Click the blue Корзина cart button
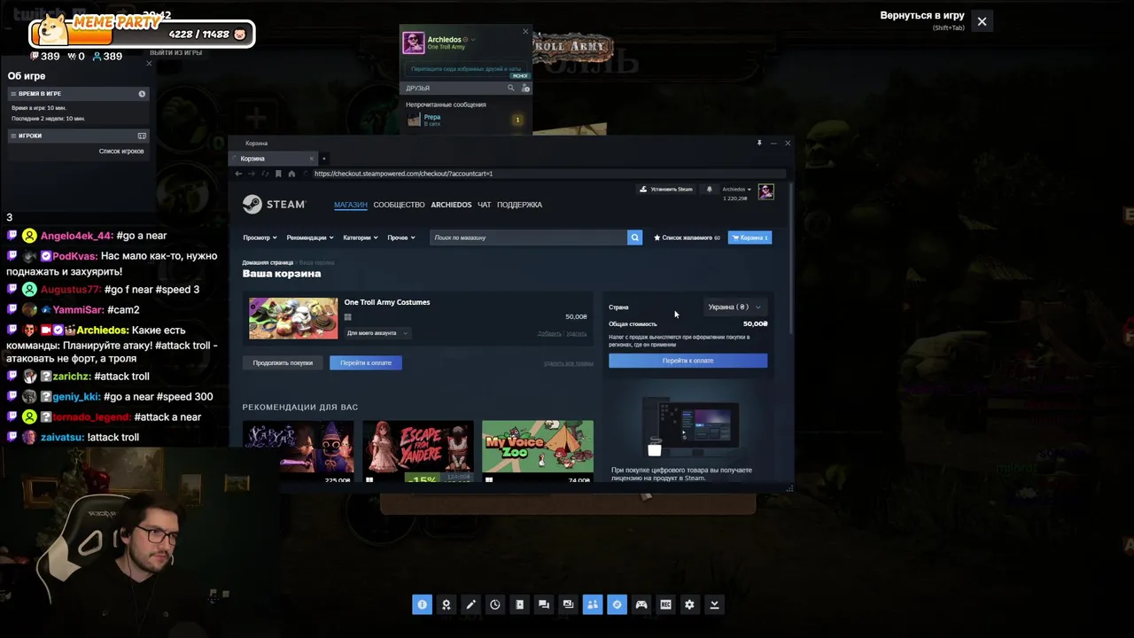Image resolution: width=1134 pixels, height=638 pixels. click(750, 237)
